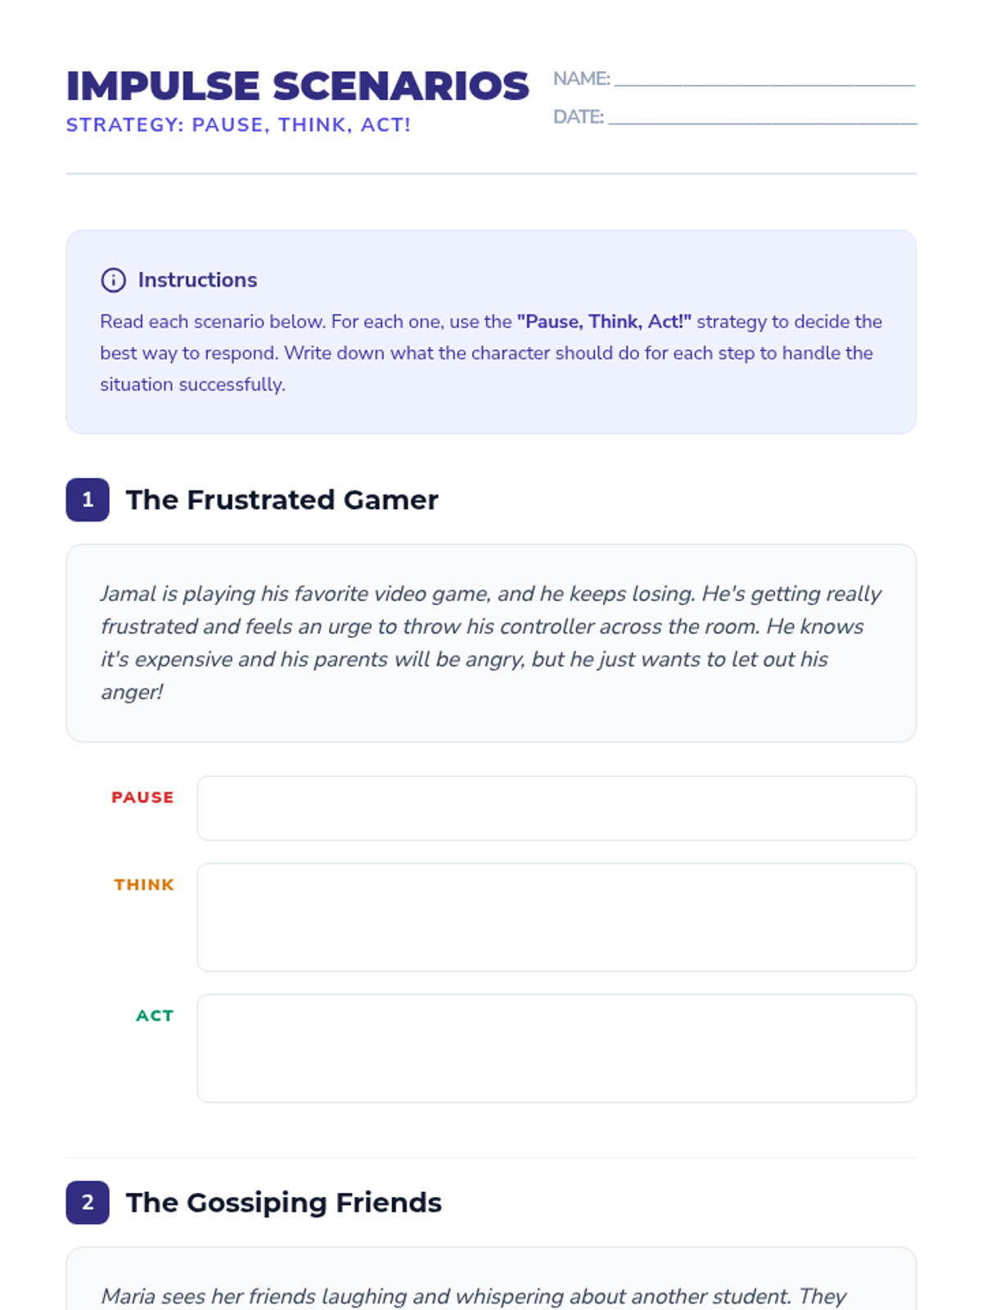This screenshot has height=1310, width=982.
Task: Select the green ACT label
Action: [155, 1016]
